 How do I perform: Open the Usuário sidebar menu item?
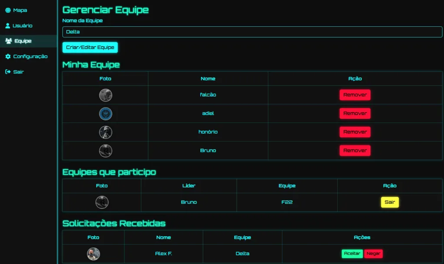coord(23,26)
